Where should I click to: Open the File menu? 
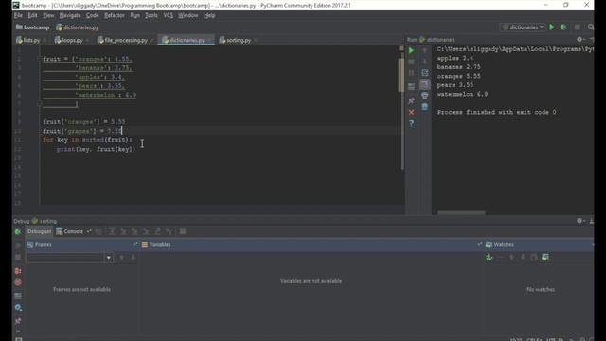[18, 15]
